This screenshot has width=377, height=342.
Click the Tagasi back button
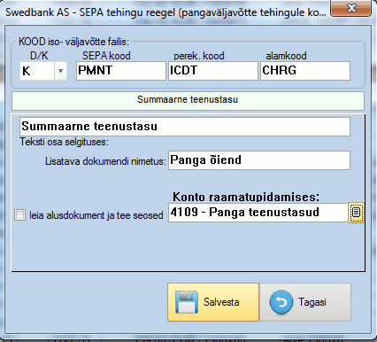(305, 302)
